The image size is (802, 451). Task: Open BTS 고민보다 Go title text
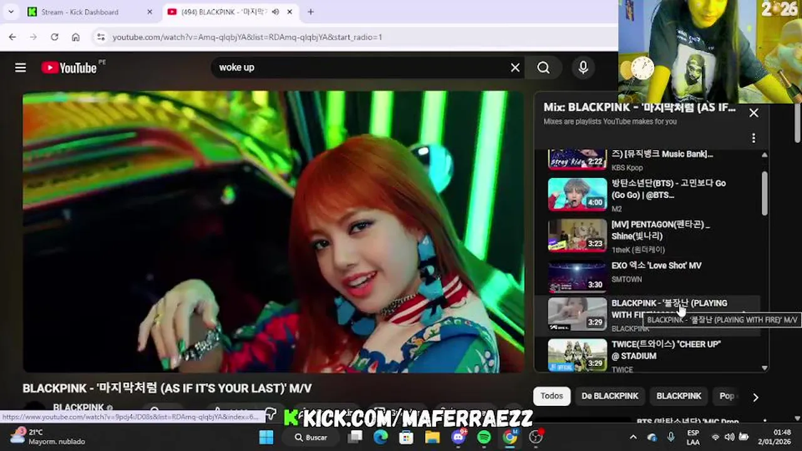(x=669, y=189)
